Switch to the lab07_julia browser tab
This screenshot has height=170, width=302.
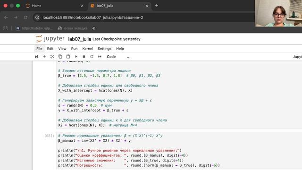105,6
